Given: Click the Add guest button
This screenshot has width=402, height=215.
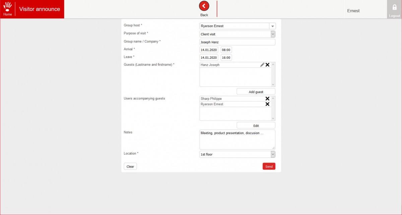Looking at the screenshot, I should 256,91.
